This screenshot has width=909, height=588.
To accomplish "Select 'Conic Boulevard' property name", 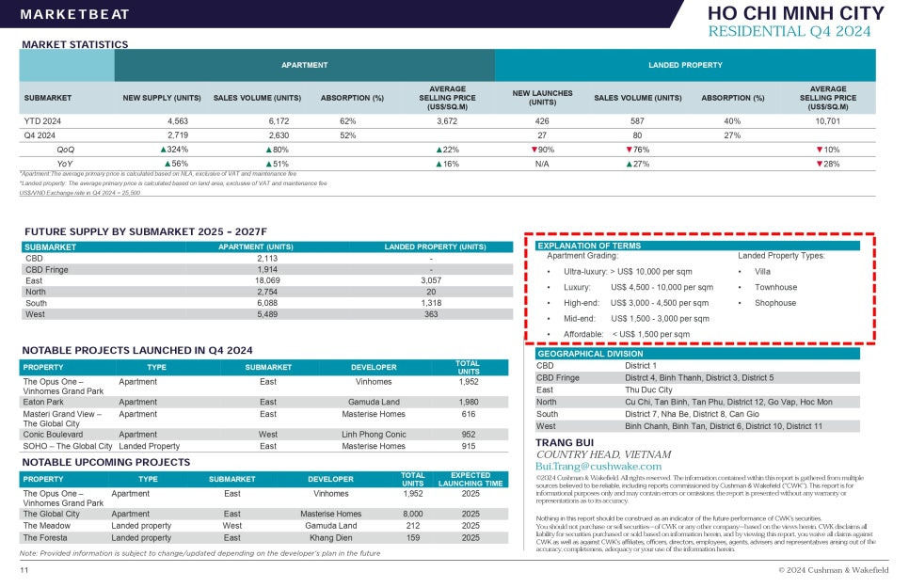I will 53,435.
